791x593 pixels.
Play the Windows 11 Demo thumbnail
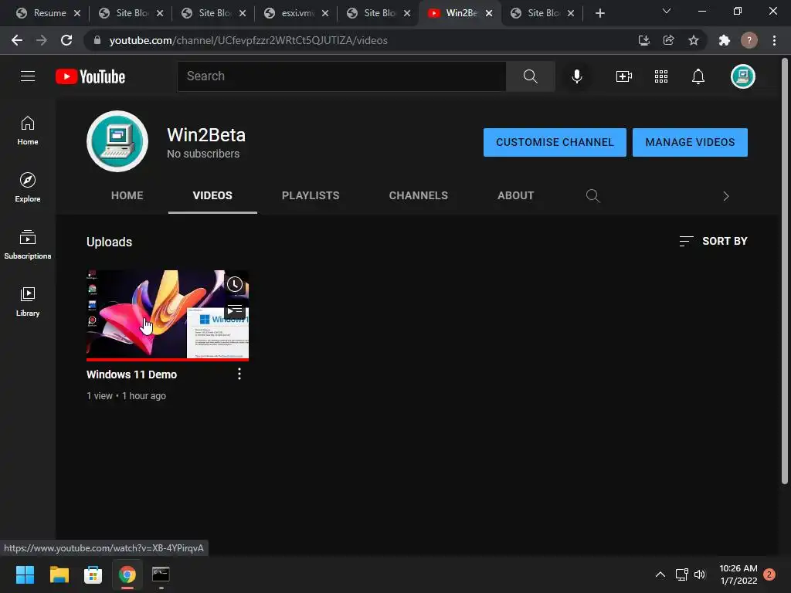pos(168,315)
